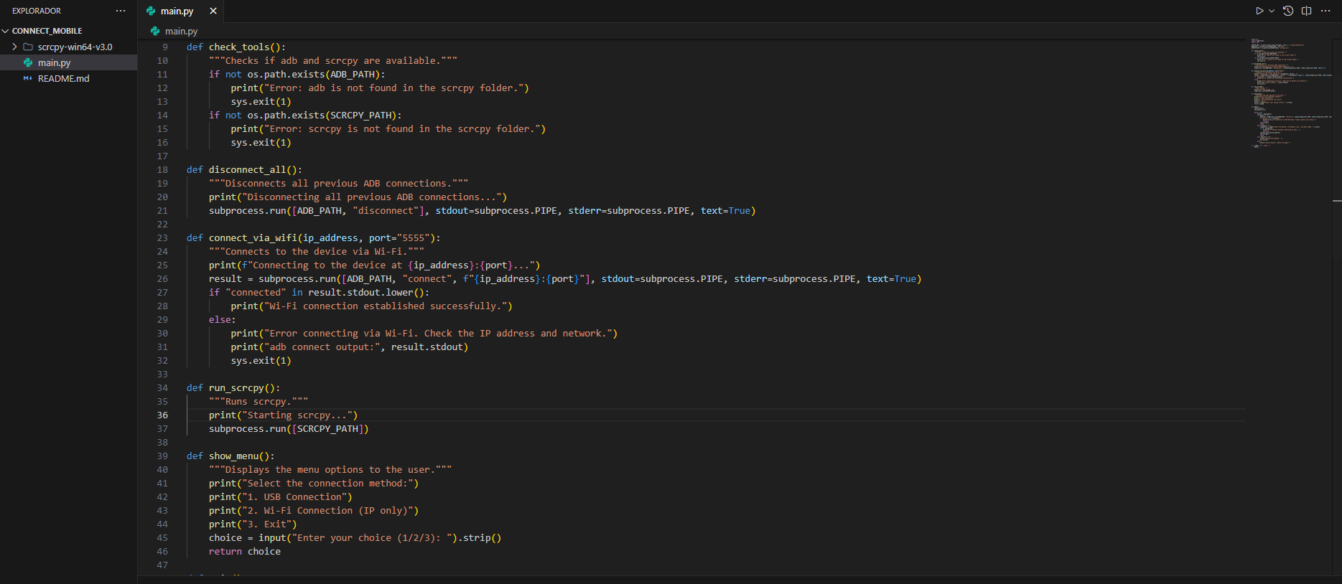The width and height of the screenshot is (1342, 584).
Task: Click the 'choice = input(' line
Action: [x=355, y=537]
